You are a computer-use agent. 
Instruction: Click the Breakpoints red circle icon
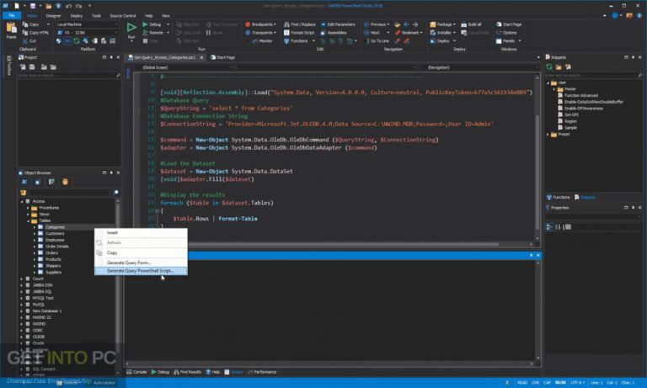coord(248,24)
